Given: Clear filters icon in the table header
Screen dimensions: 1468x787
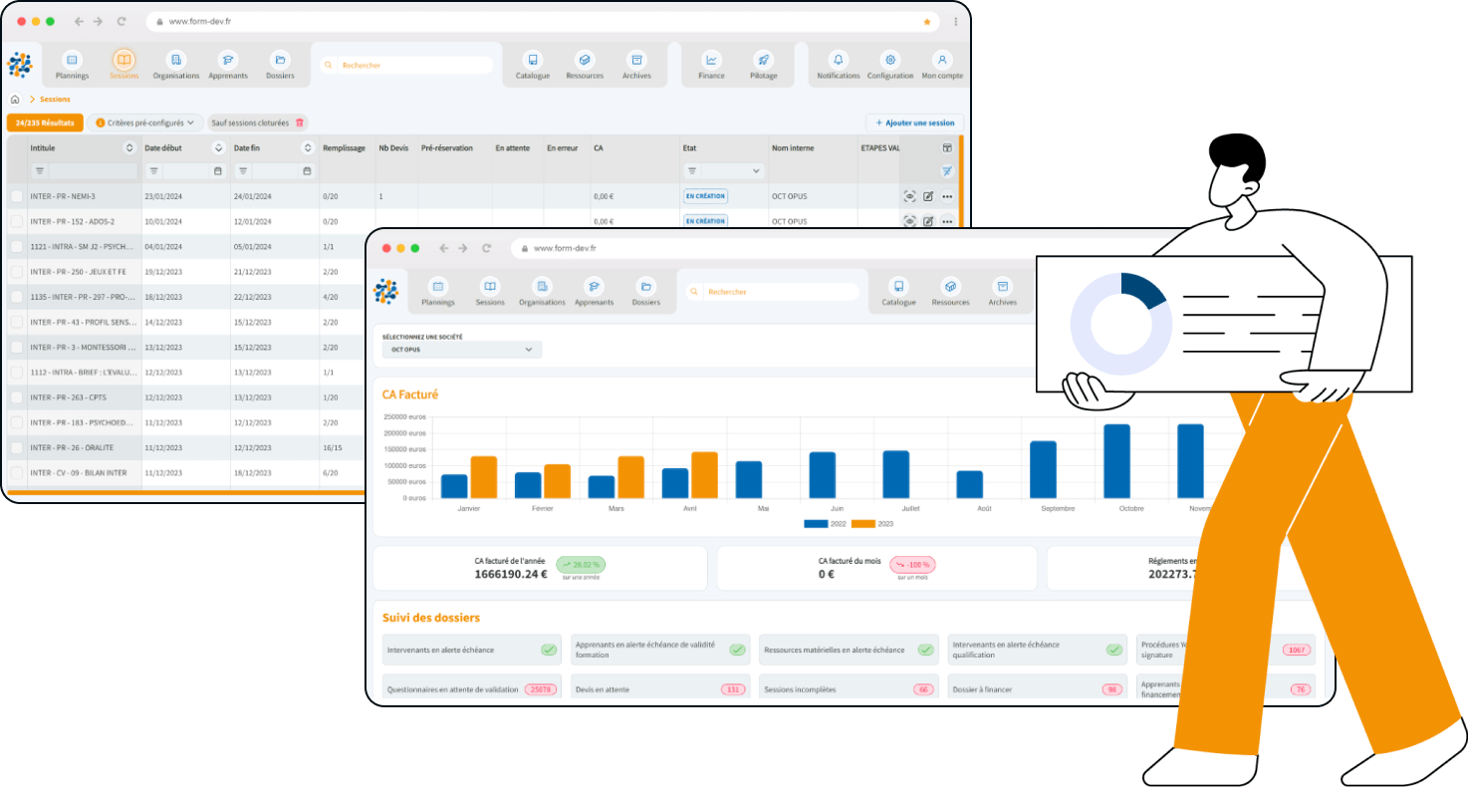Looking at the screenshot, I should [947, 171].
